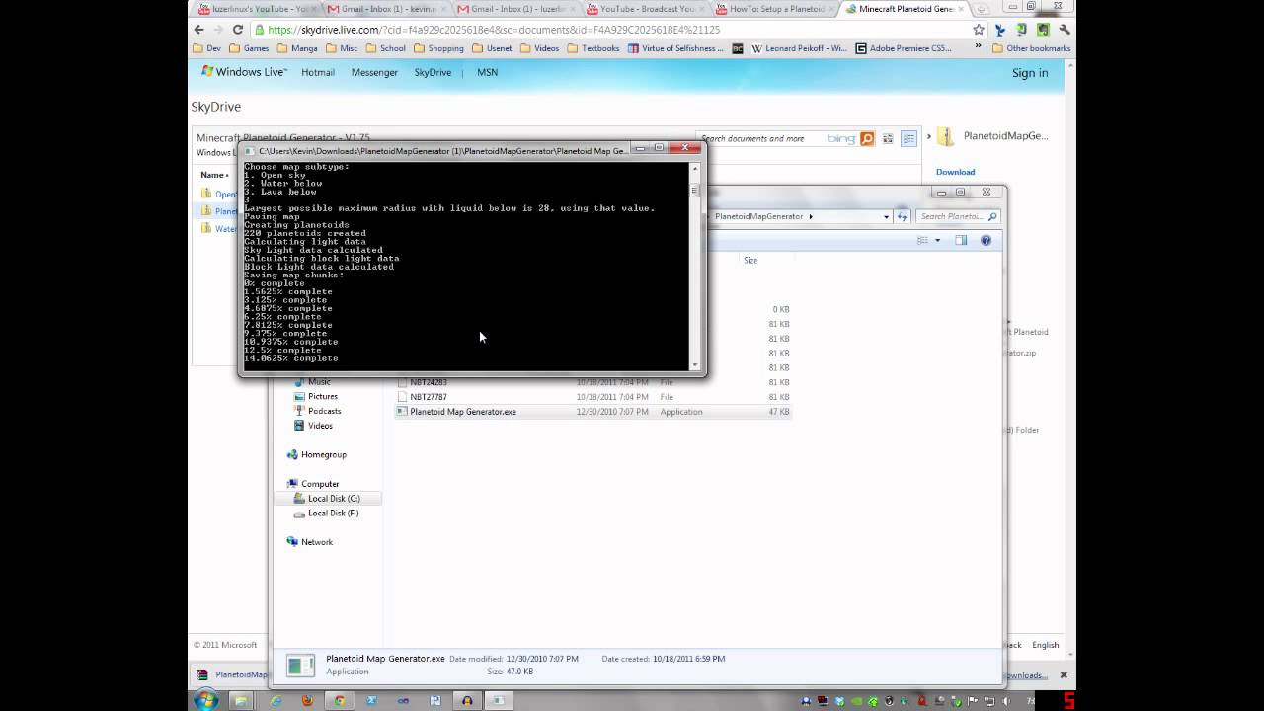This screenshot has height=711, width=1264.
Task: Click the Size column header in Explorer
Action: 750,261
